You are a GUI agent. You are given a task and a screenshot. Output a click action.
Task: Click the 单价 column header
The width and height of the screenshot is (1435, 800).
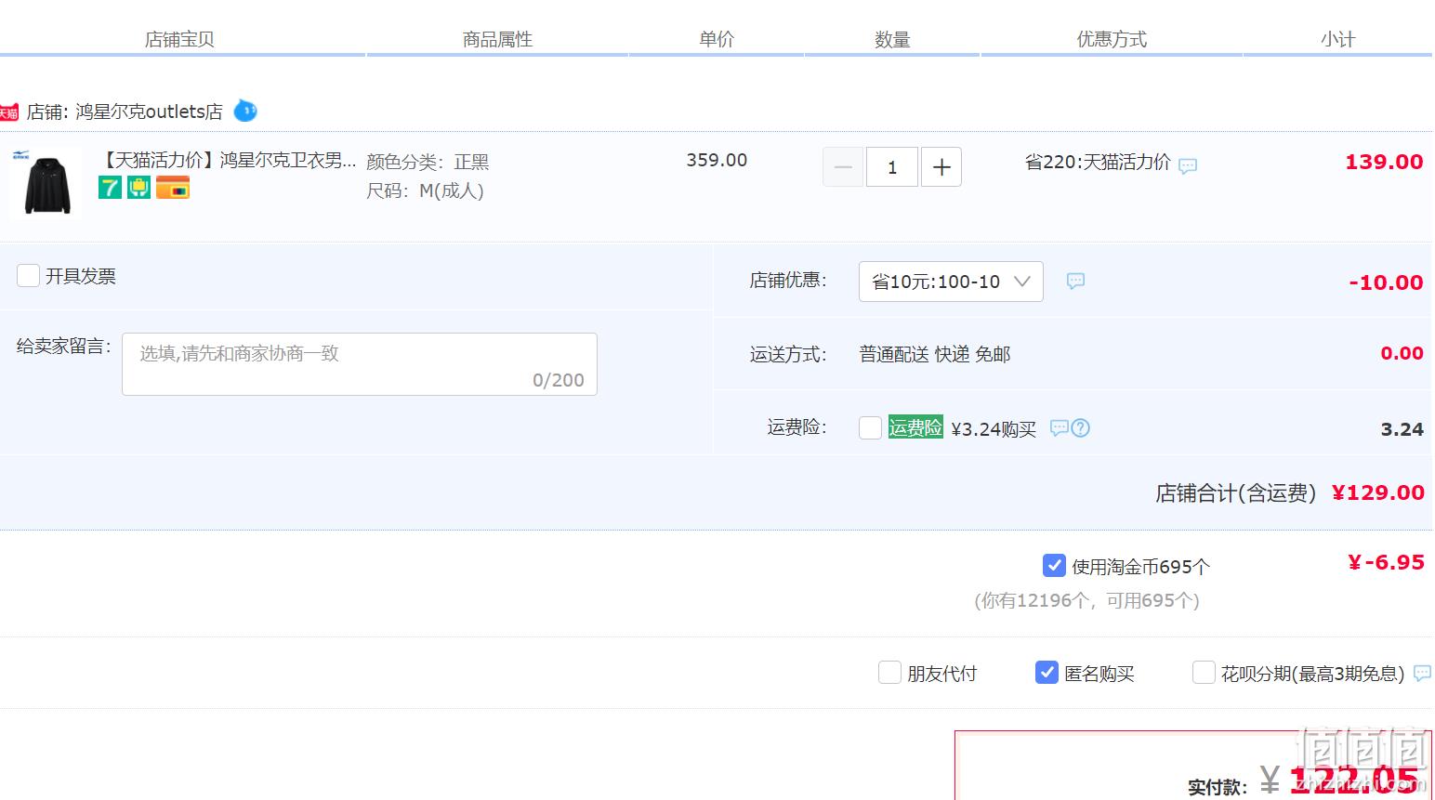point(717,39)
